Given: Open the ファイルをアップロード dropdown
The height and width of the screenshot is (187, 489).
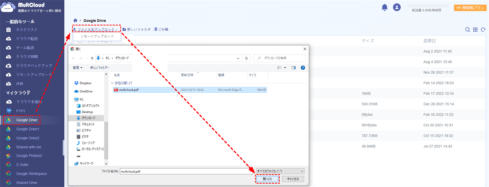Looking at the screenshot, I should coord(96,29).
